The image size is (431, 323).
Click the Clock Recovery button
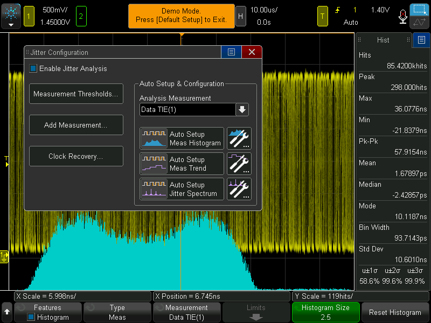pyautogui.click(x=76, y=156)
